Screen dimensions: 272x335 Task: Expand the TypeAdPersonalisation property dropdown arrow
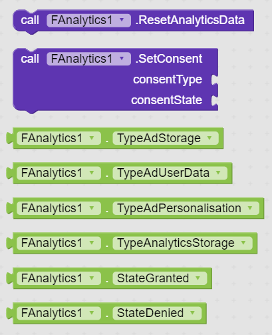250,208
